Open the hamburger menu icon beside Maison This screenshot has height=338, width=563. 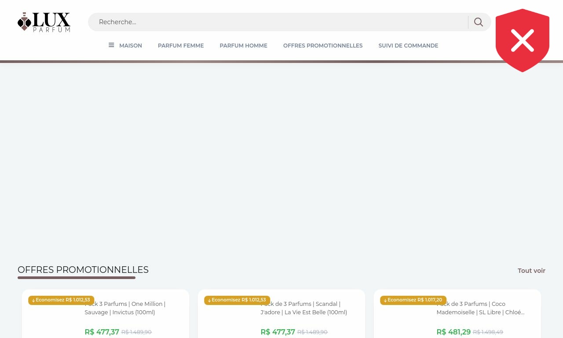coord(111,45)
